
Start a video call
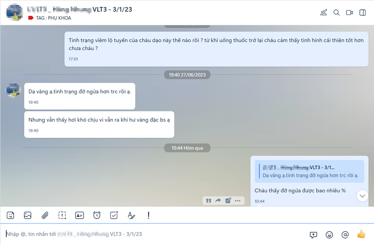coord(350,12)
